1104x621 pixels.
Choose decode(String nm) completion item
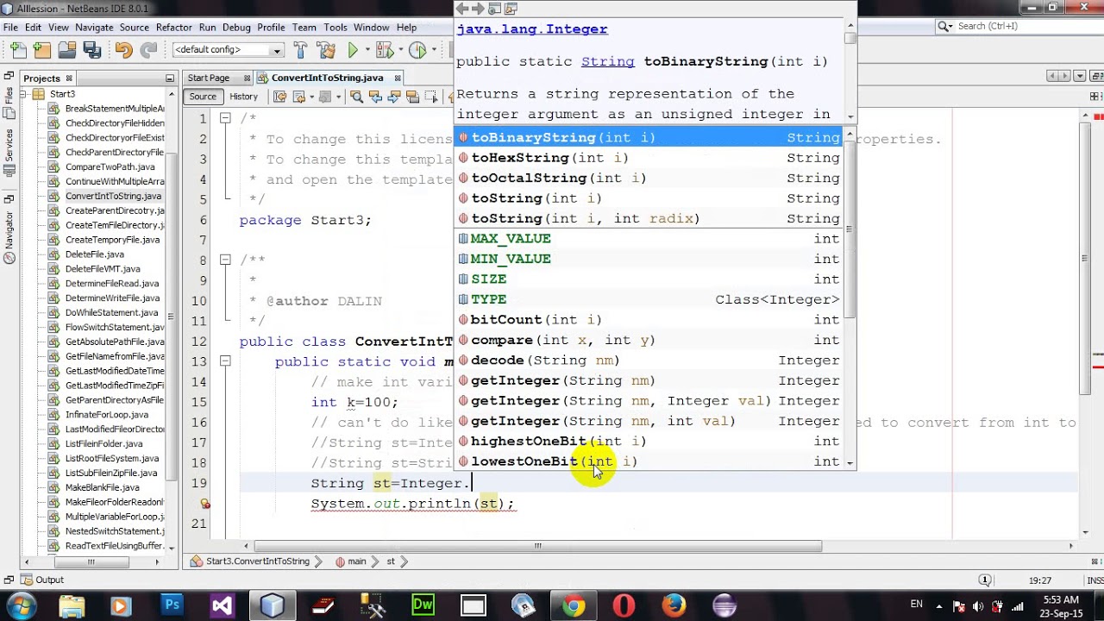tap(649, 360)
